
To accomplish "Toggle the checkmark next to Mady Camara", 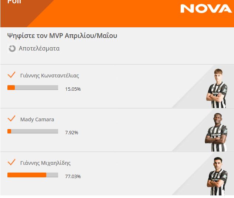I will (x=11, y=118).
